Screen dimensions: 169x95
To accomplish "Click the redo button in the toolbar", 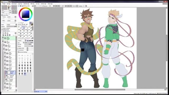I will 37,6.
